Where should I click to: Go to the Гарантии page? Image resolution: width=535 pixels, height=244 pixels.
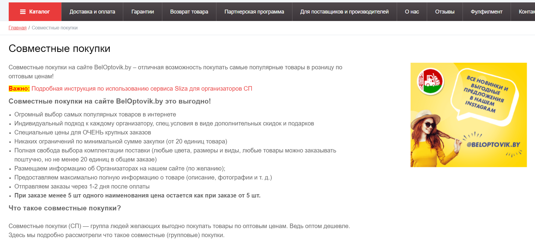click(x=143, y=12)
